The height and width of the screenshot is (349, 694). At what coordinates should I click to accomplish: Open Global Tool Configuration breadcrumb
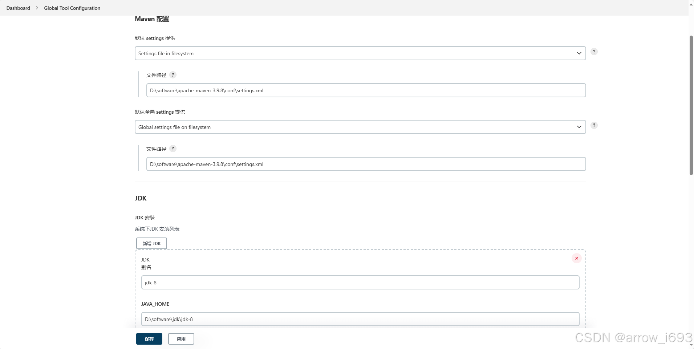(x=72, y=8)
